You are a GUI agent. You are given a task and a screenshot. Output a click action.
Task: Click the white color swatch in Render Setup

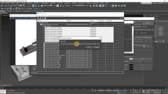(x=131, y=59)
